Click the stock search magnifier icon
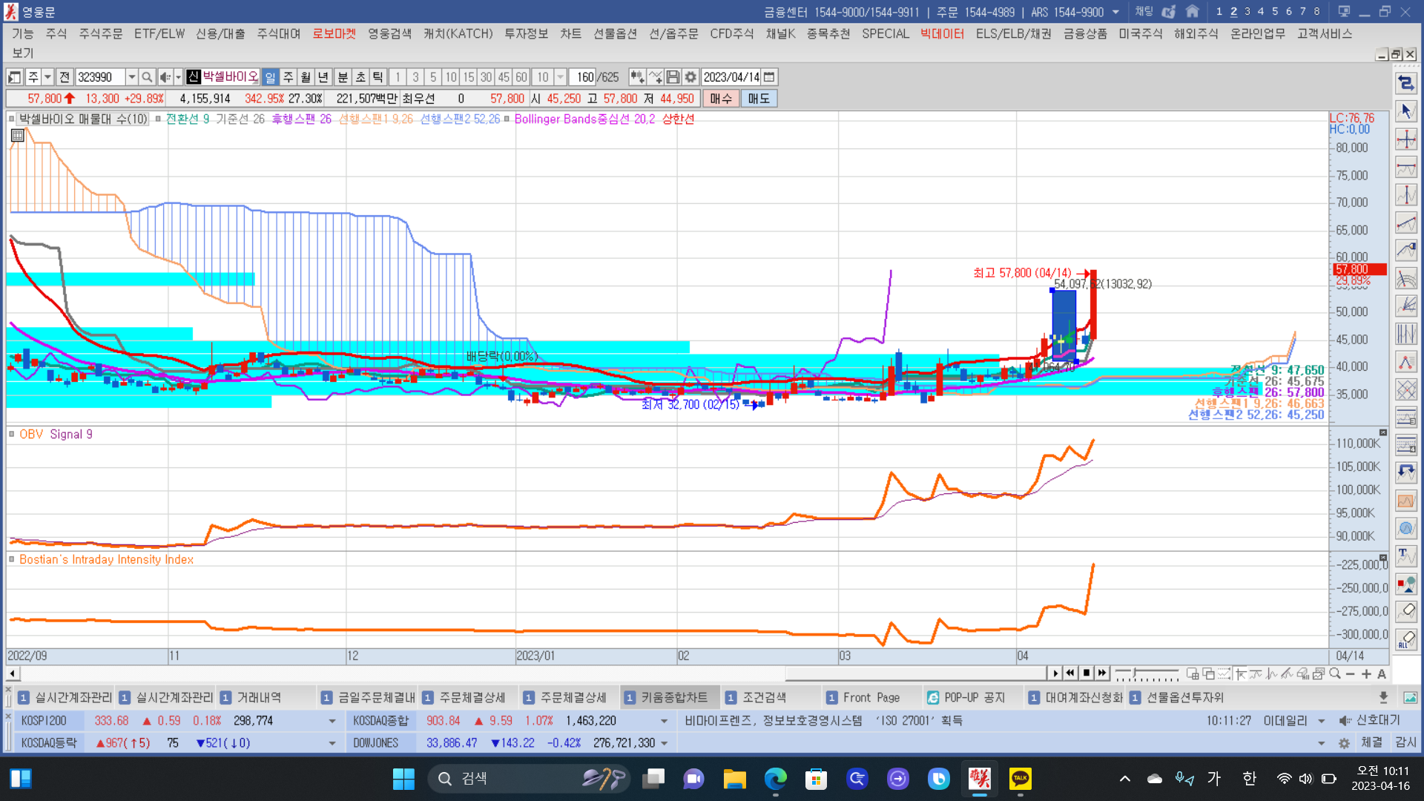Viewport: 1424px width, 801px height. coord(147,77)
